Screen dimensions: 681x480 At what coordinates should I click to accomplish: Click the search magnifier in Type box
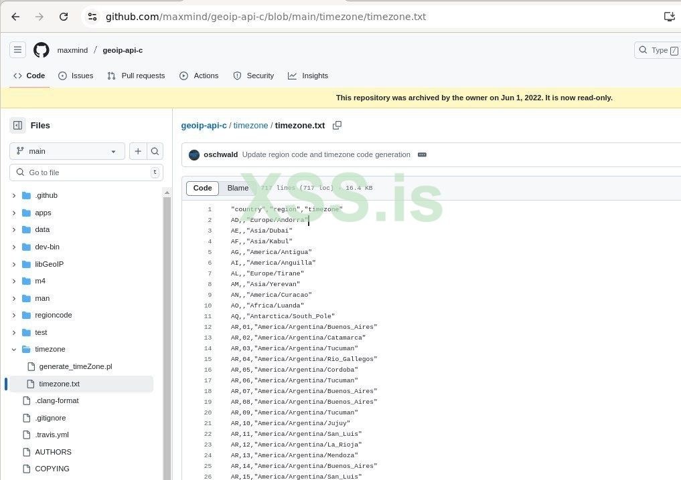(643, 50)
